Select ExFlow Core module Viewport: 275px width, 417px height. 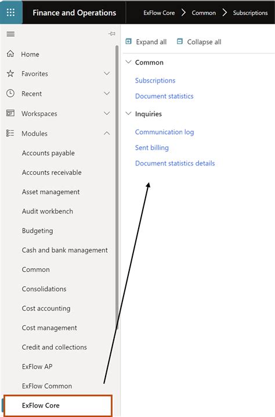point(58,405)
